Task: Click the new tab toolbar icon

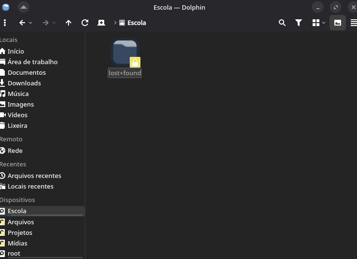Action: click(101, 23)
